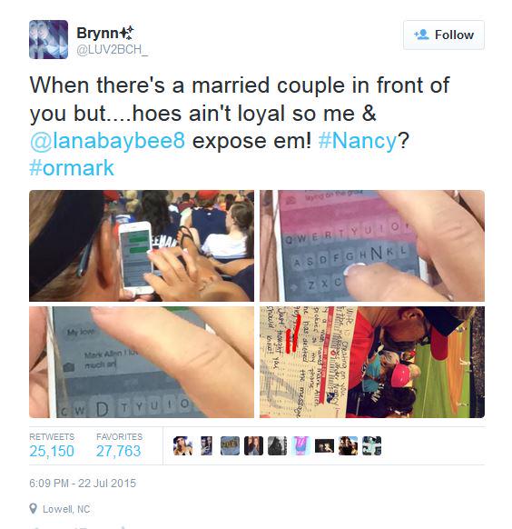512x529 pixels.
Task: Click the Lowell, NC location pin
Action: 33,509
